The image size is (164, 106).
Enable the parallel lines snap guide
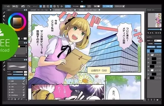coord(48,6)
